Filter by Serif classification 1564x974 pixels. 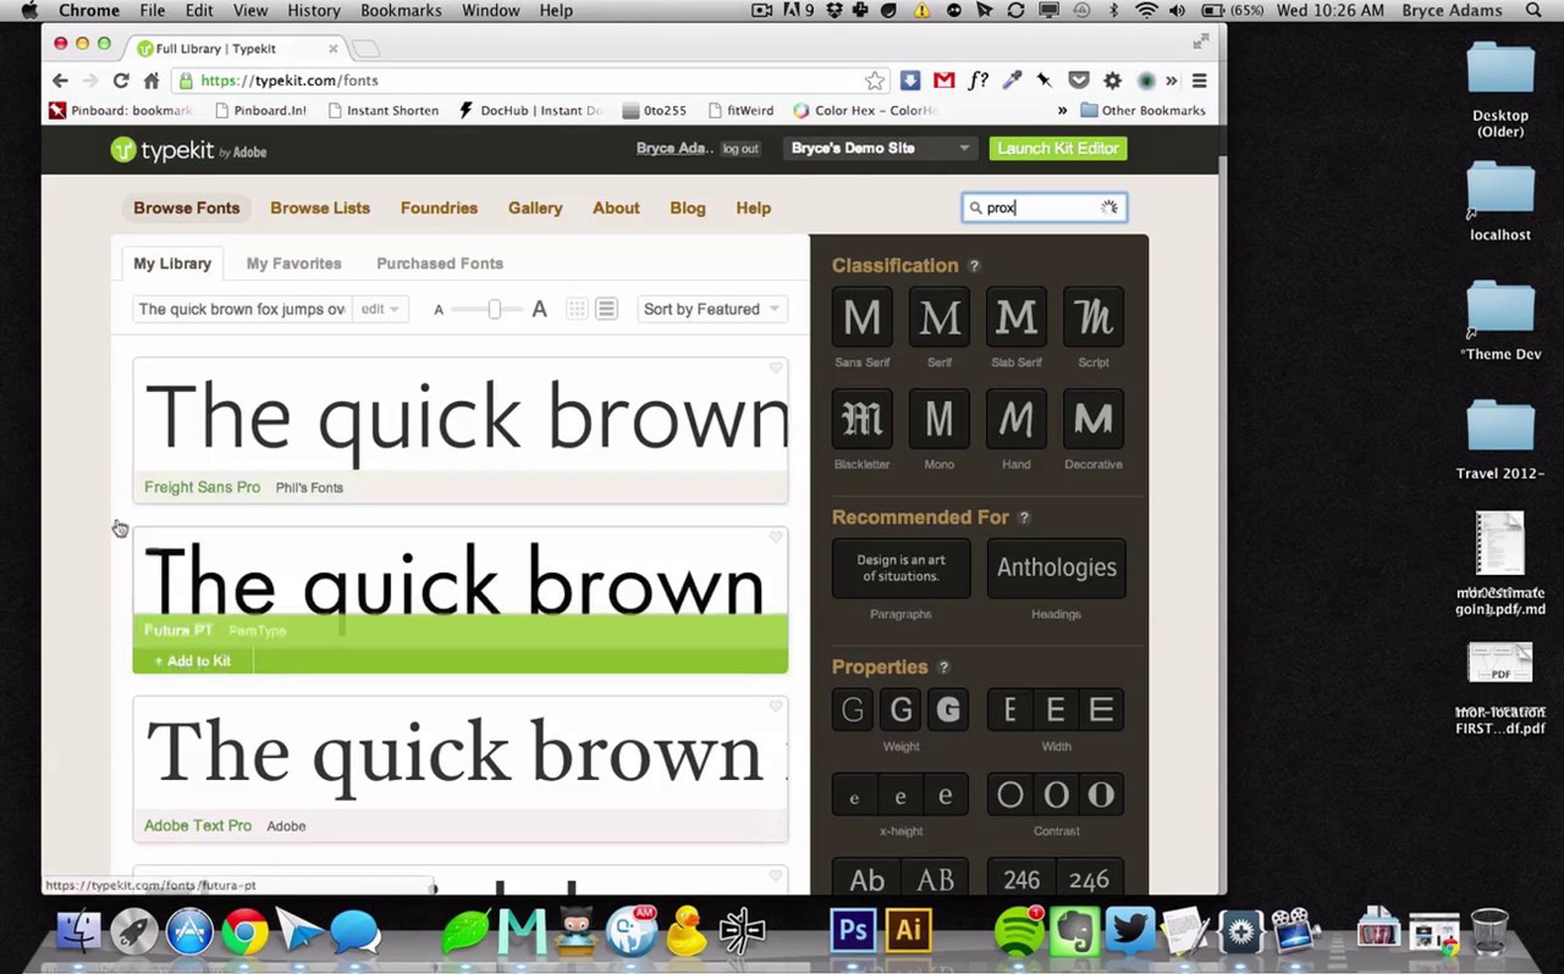tap(939, 317)
